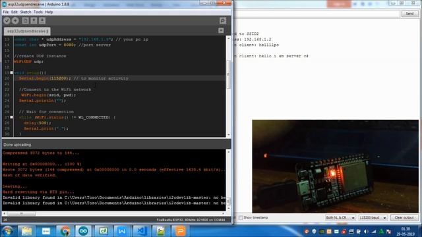Click the Serial.begin(115200) code line
422x237 pixels.
[x=73, y=78]
